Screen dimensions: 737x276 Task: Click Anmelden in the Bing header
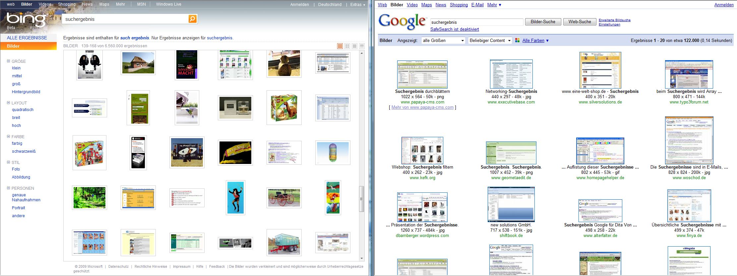(299, 5)
